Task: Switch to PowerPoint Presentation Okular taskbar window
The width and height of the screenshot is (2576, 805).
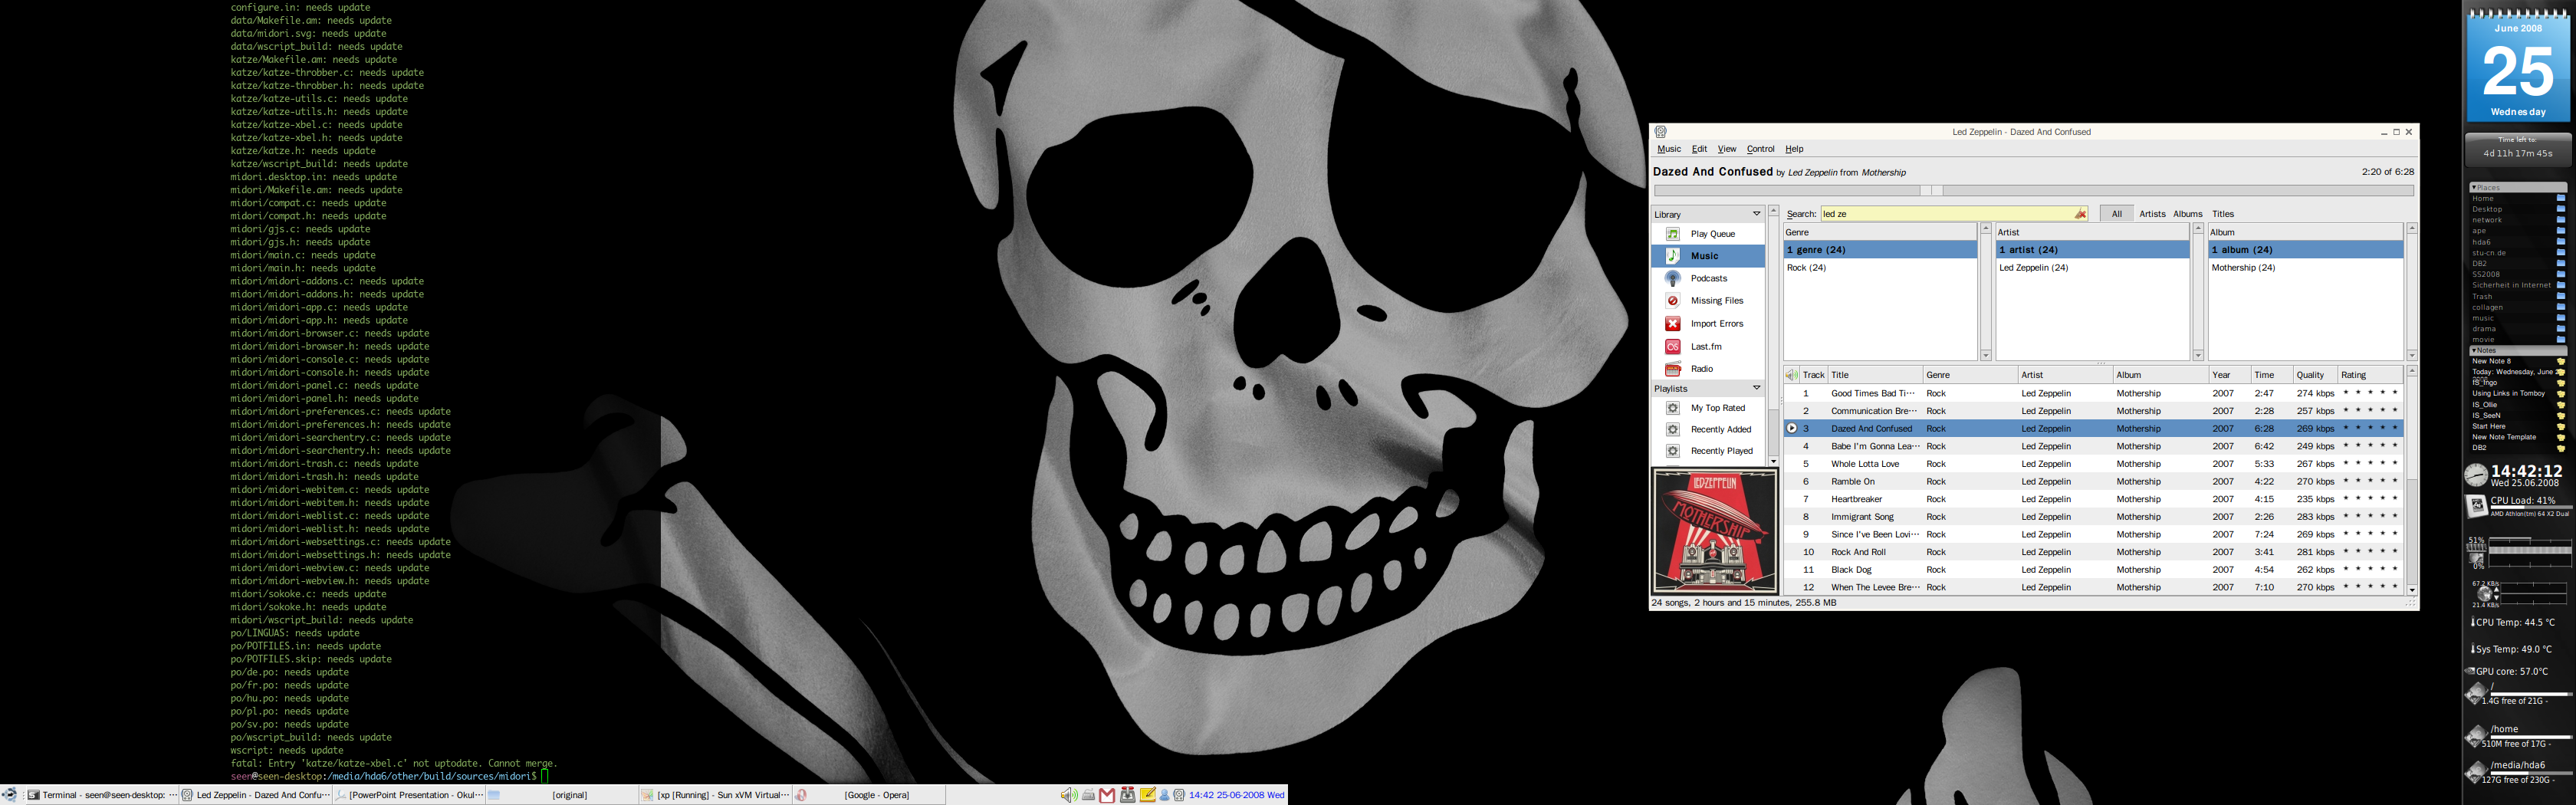Action: pos(408,795)
